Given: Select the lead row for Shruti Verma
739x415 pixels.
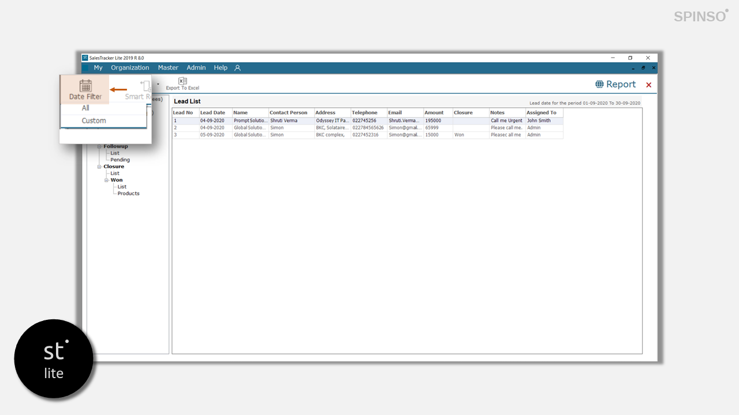Looking at the screenshot, I should coord(283,121).
